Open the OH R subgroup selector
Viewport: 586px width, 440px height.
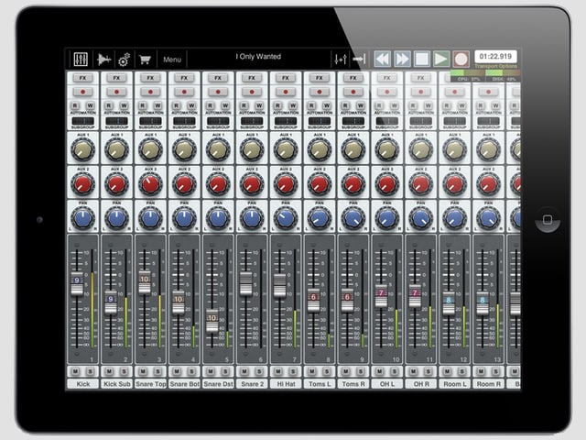[x=421, y=121]
